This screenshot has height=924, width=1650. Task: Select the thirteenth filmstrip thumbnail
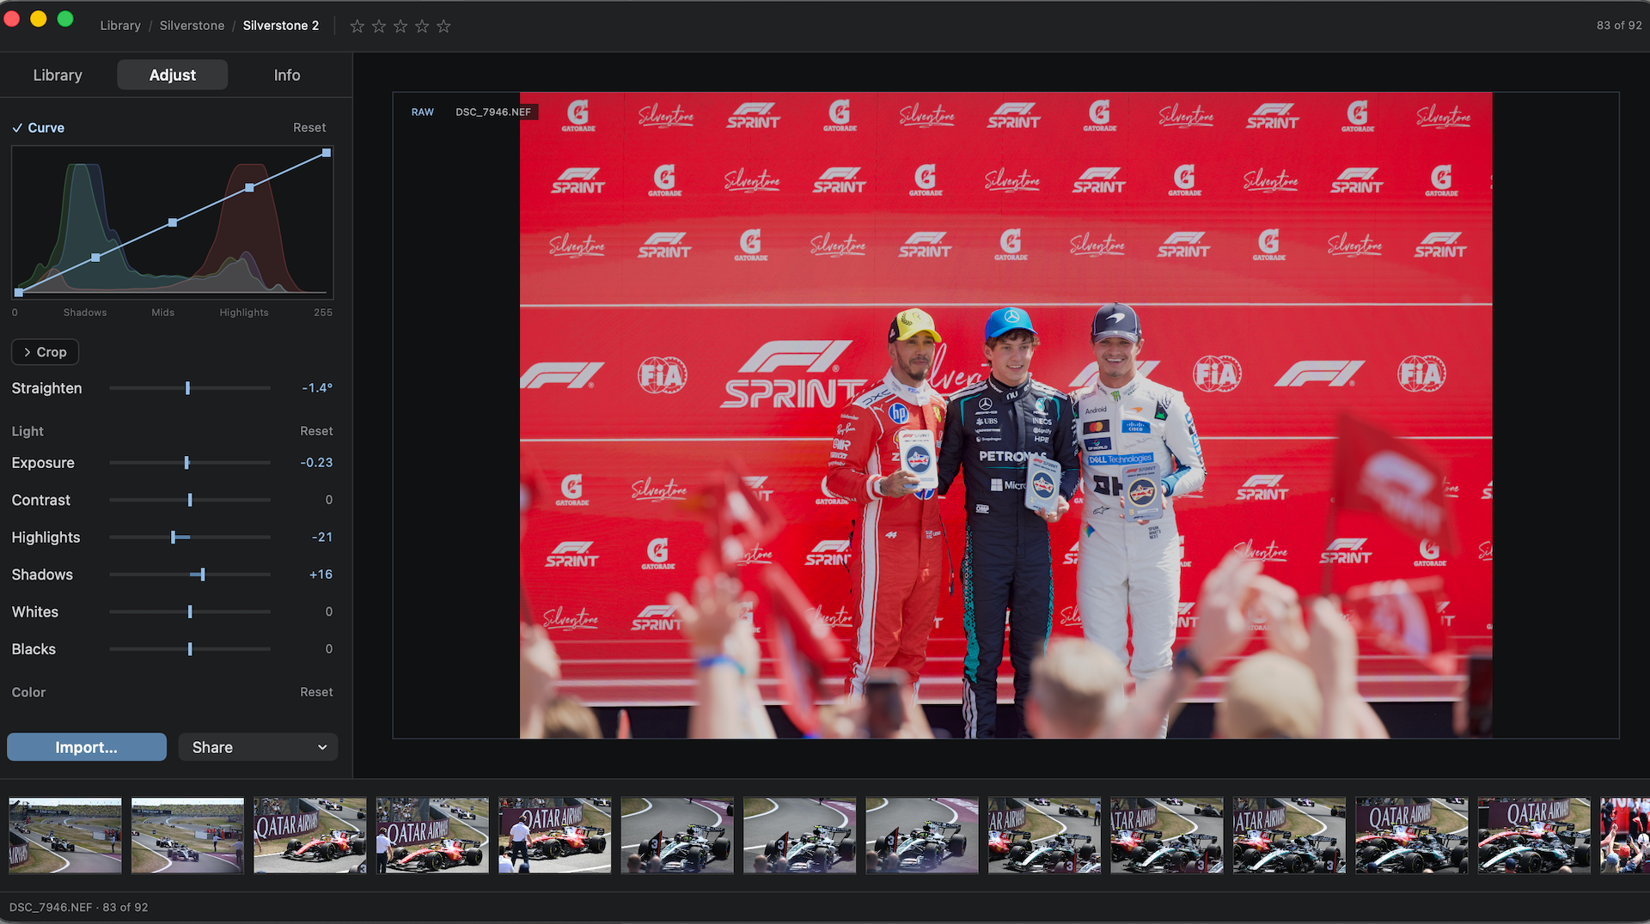(x=1535, y=836)
